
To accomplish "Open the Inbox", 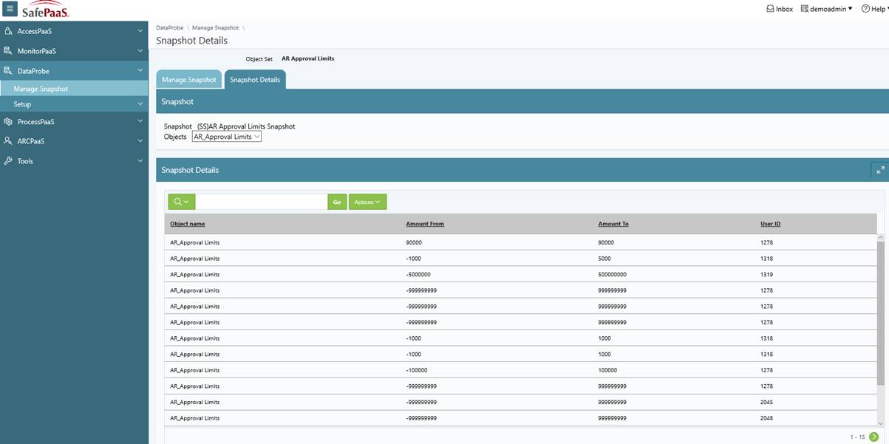I will tap(780, 9).
